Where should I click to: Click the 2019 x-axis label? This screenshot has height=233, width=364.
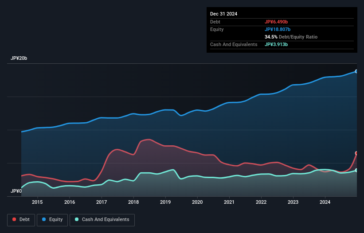point(165,202)
